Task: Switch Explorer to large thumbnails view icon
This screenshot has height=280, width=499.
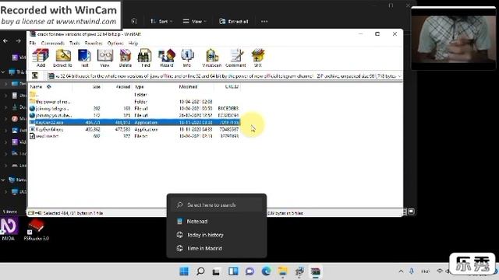Action: (x=412, y=212)
